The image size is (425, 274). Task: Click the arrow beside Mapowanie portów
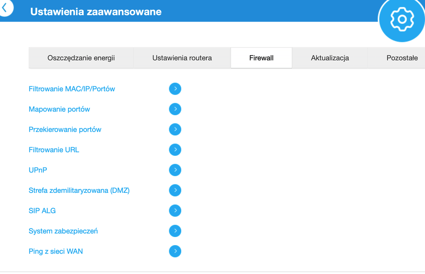[175, 109]
